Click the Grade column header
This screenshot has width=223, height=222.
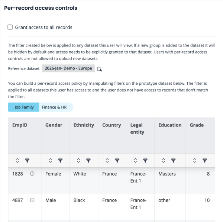197,125
